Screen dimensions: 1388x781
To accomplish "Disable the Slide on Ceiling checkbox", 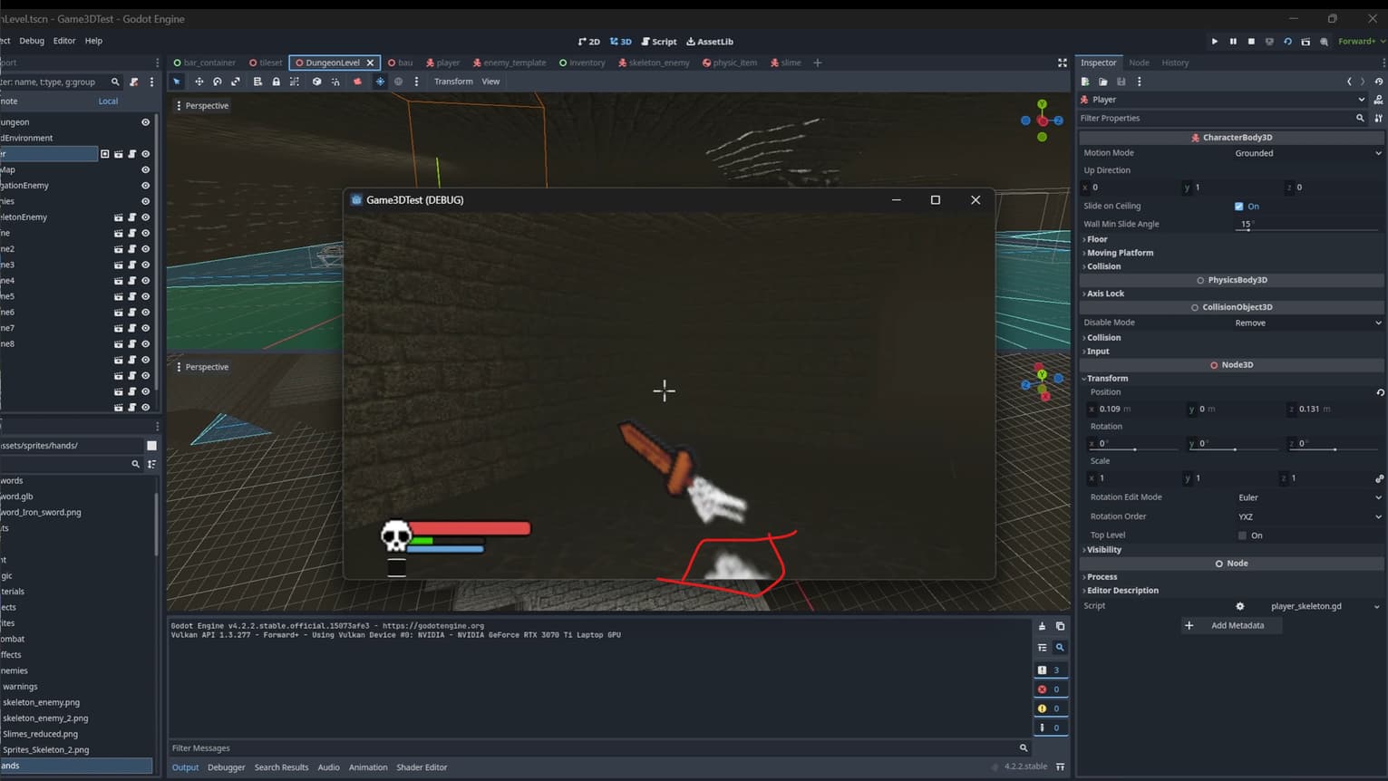I will pyautogui.click(x=1239, y=206).
